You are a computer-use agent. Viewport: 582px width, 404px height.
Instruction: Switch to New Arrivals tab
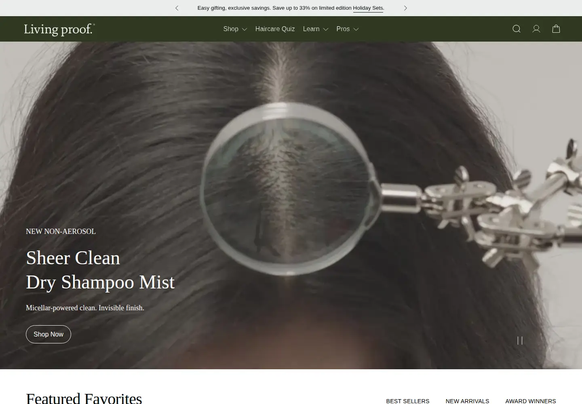click(467, 401)
